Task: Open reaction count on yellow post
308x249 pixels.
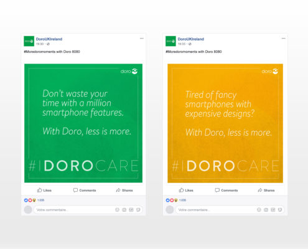Action: pyautogui.click(x=182, y=200)
